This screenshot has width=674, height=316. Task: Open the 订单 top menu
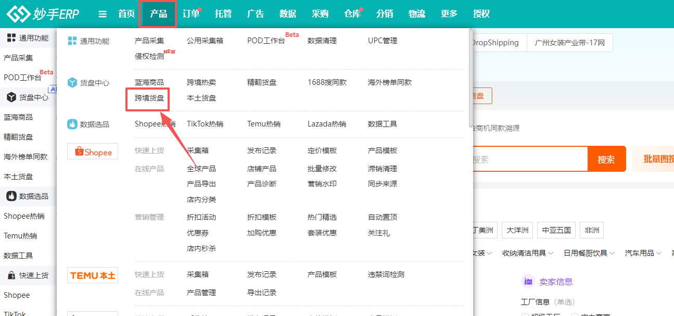click(x=191, y=14)
